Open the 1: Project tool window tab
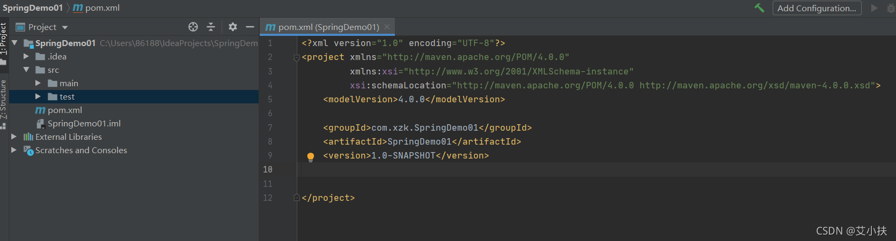 (x=4, y=43)
